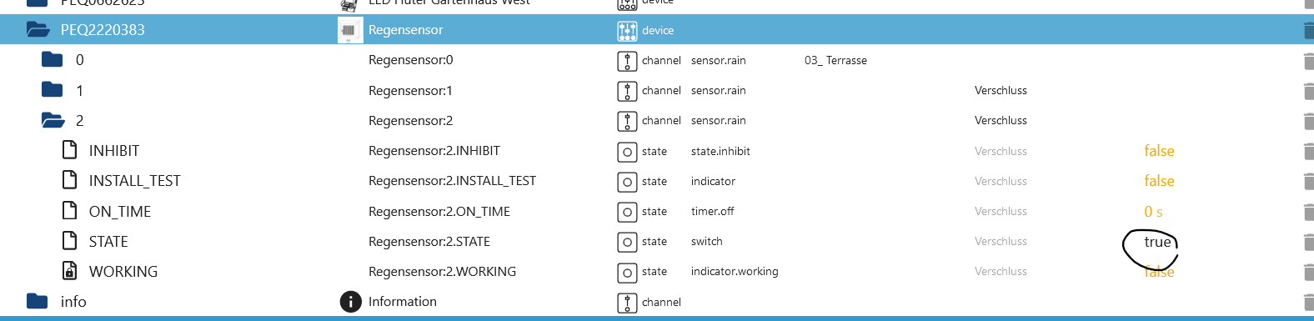The width and height of the screenshot is (1314, 321).
Task: Toggle the STATE value true
Action: [1157, 242]
